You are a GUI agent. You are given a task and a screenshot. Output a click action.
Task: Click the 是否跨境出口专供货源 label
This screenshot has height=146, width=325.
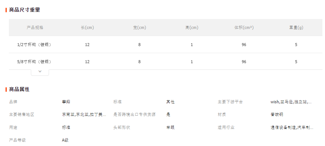(134, 114)
